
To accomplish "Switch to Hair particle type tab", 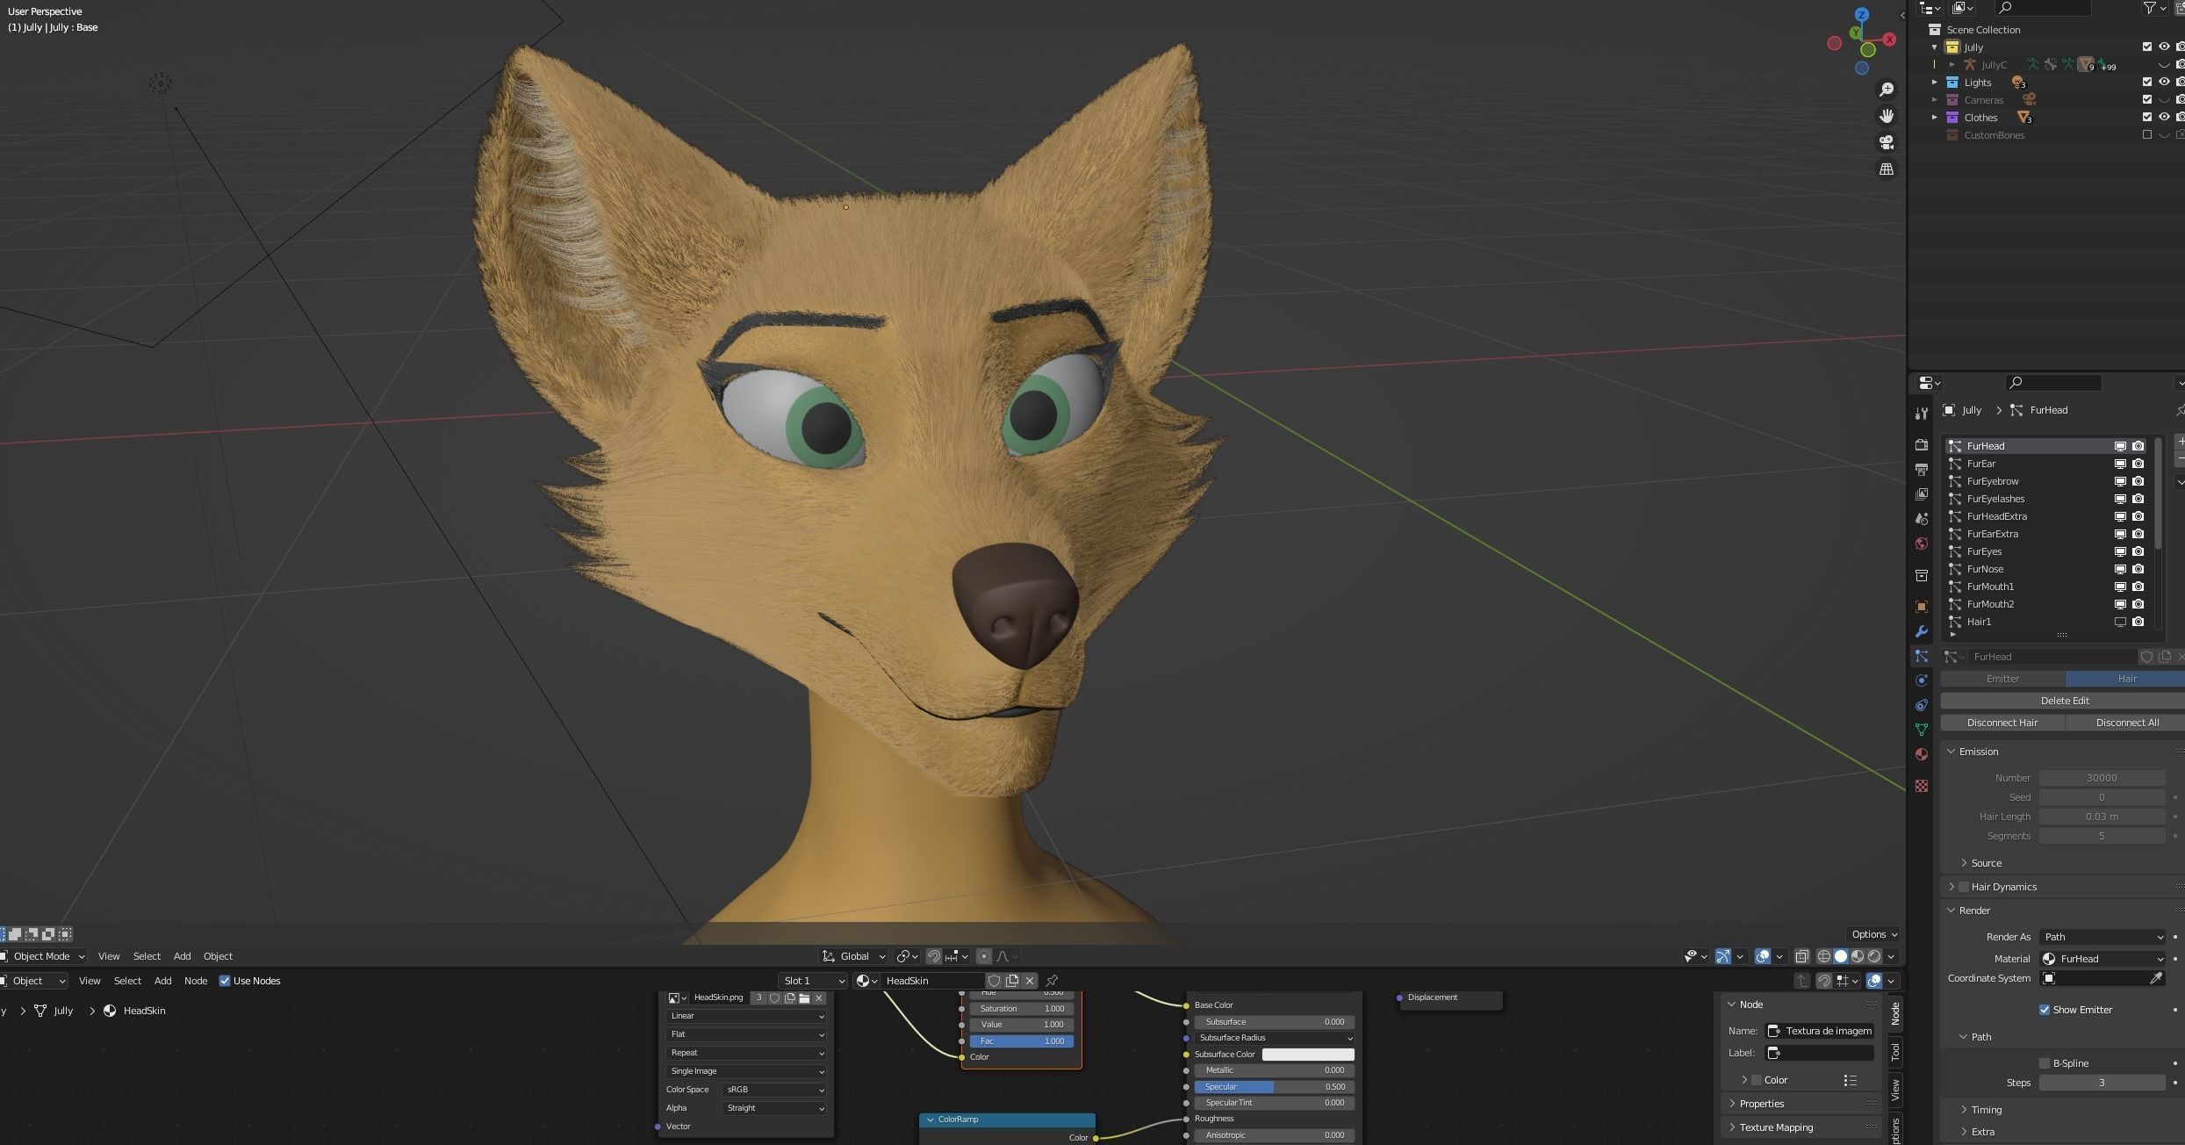I will (2126, 679).
